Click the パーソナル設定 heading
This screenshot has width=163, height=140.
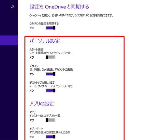[45, 41]
